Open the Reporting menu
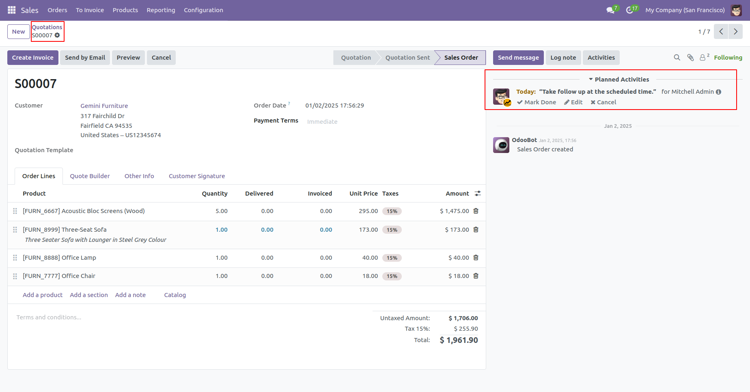This screenshot has height=392, width=750. click(161, 10)
